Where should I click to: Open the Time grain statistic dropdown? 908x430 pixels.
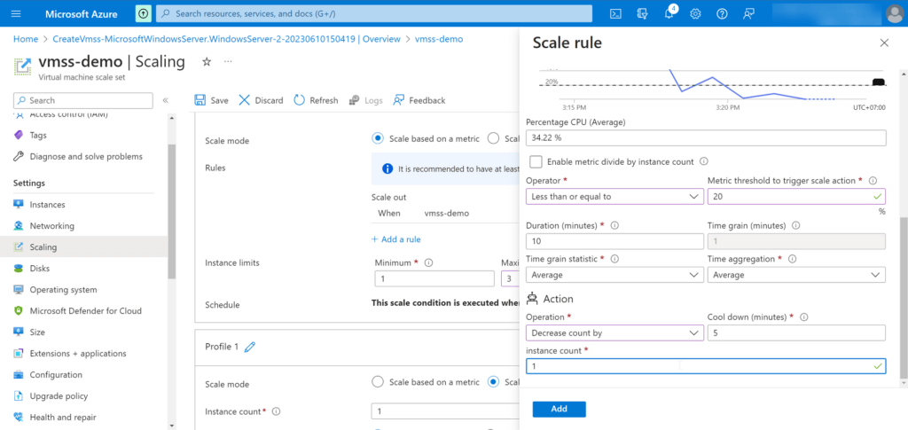[615, 275]
